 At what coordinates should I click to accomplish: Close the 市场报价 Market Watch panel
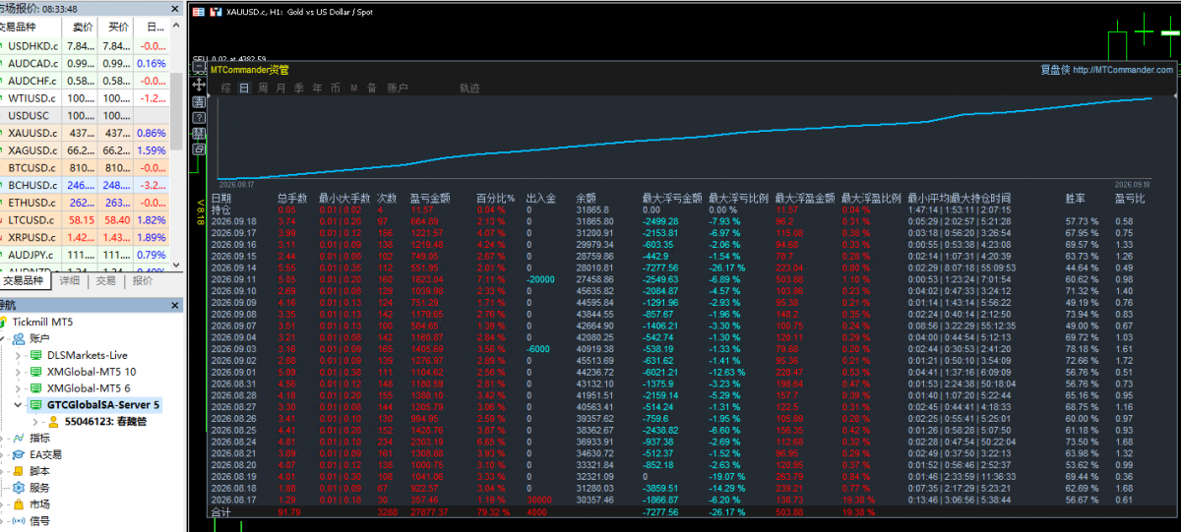(x=174, y=7)
